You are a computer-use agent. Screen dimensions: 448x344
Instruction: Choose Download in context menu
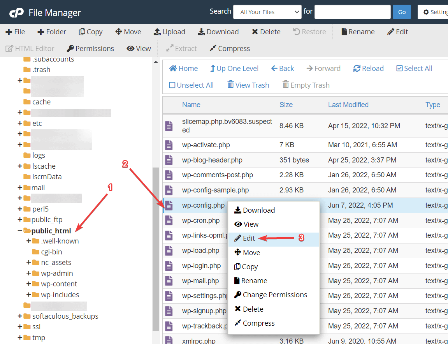(273, 210)
